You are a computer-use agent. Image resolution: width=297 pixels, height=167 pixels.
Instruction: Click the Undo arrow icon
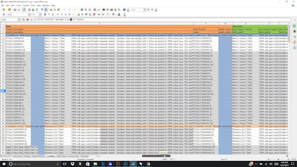(x=69, y=10)
